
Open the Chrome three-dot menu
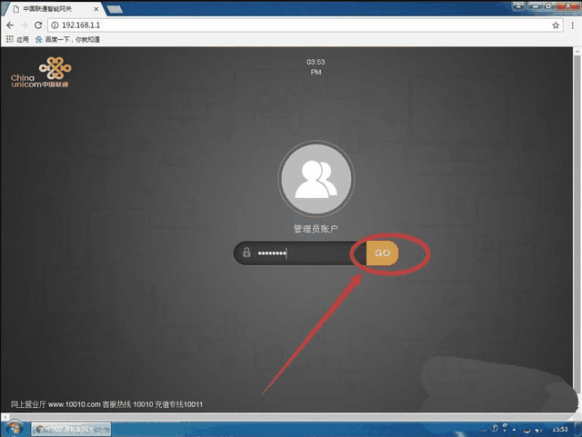coord(572,25)
